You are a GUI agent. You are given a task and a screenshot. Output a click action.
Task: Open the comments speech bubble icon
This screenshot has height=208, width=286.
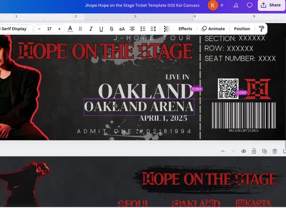(249, 5)
